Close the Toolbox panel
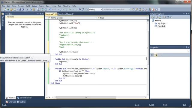Viewport: 192px width, 108px height. [x=43, y=14]
